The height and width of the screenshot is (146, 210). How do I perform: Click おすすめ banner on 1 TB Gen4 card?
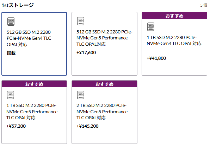coord(174,16)
